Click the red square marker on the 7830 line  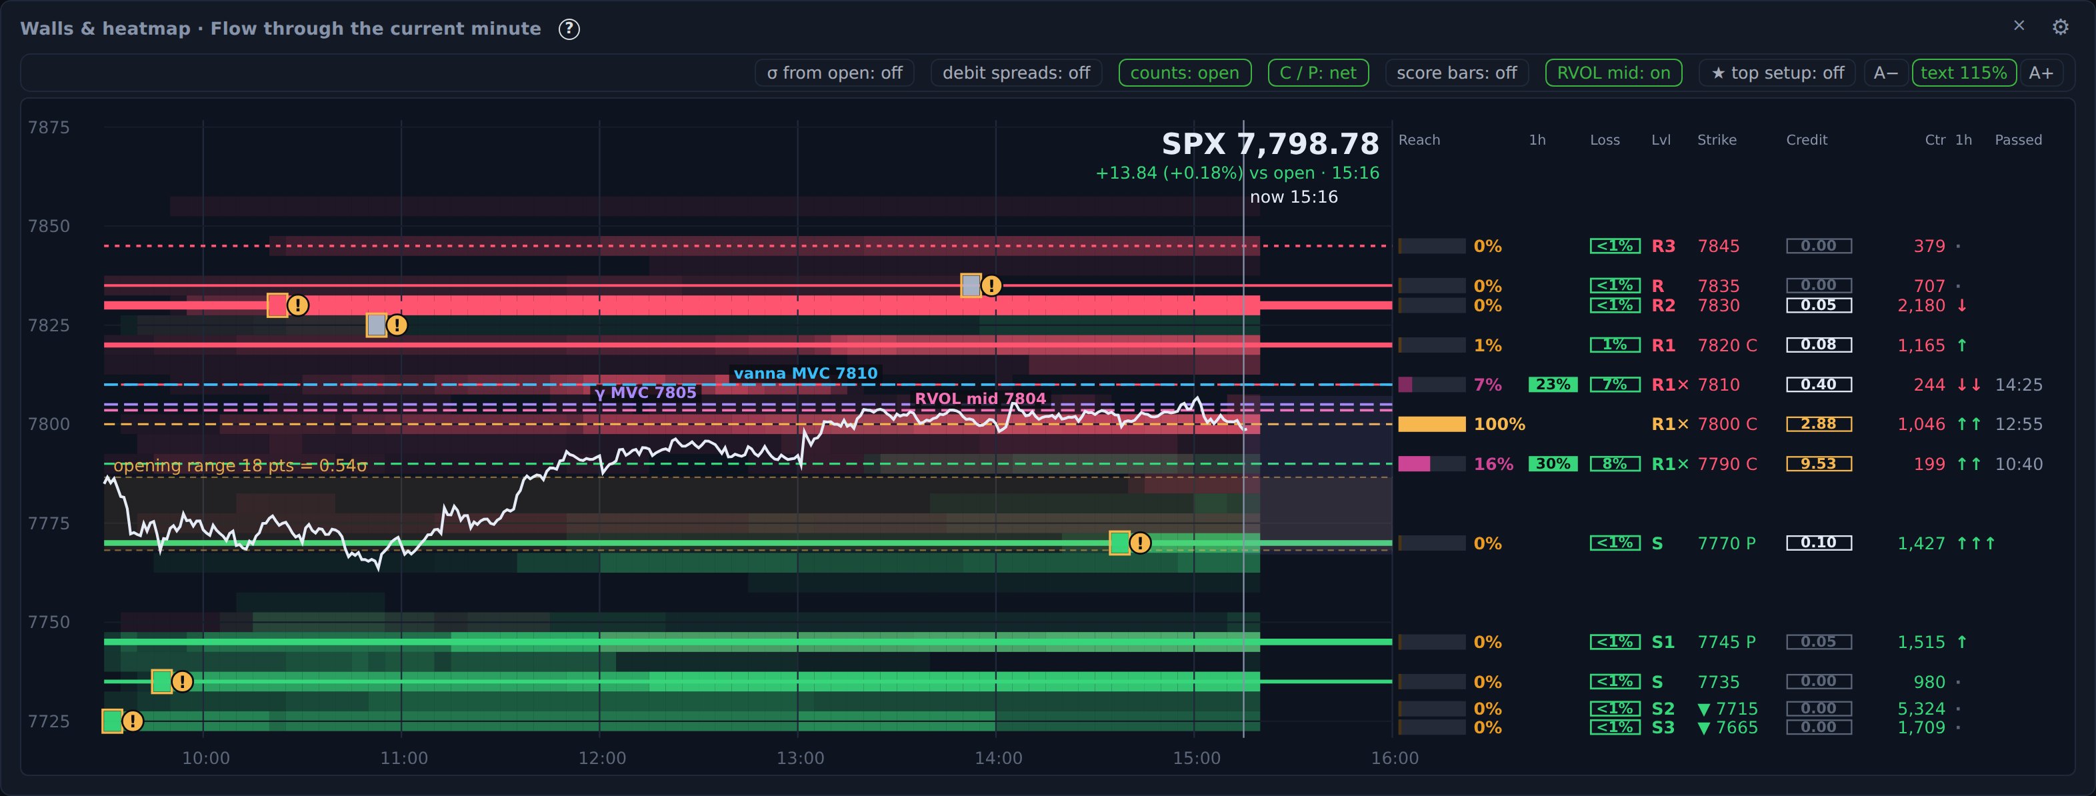277,305
